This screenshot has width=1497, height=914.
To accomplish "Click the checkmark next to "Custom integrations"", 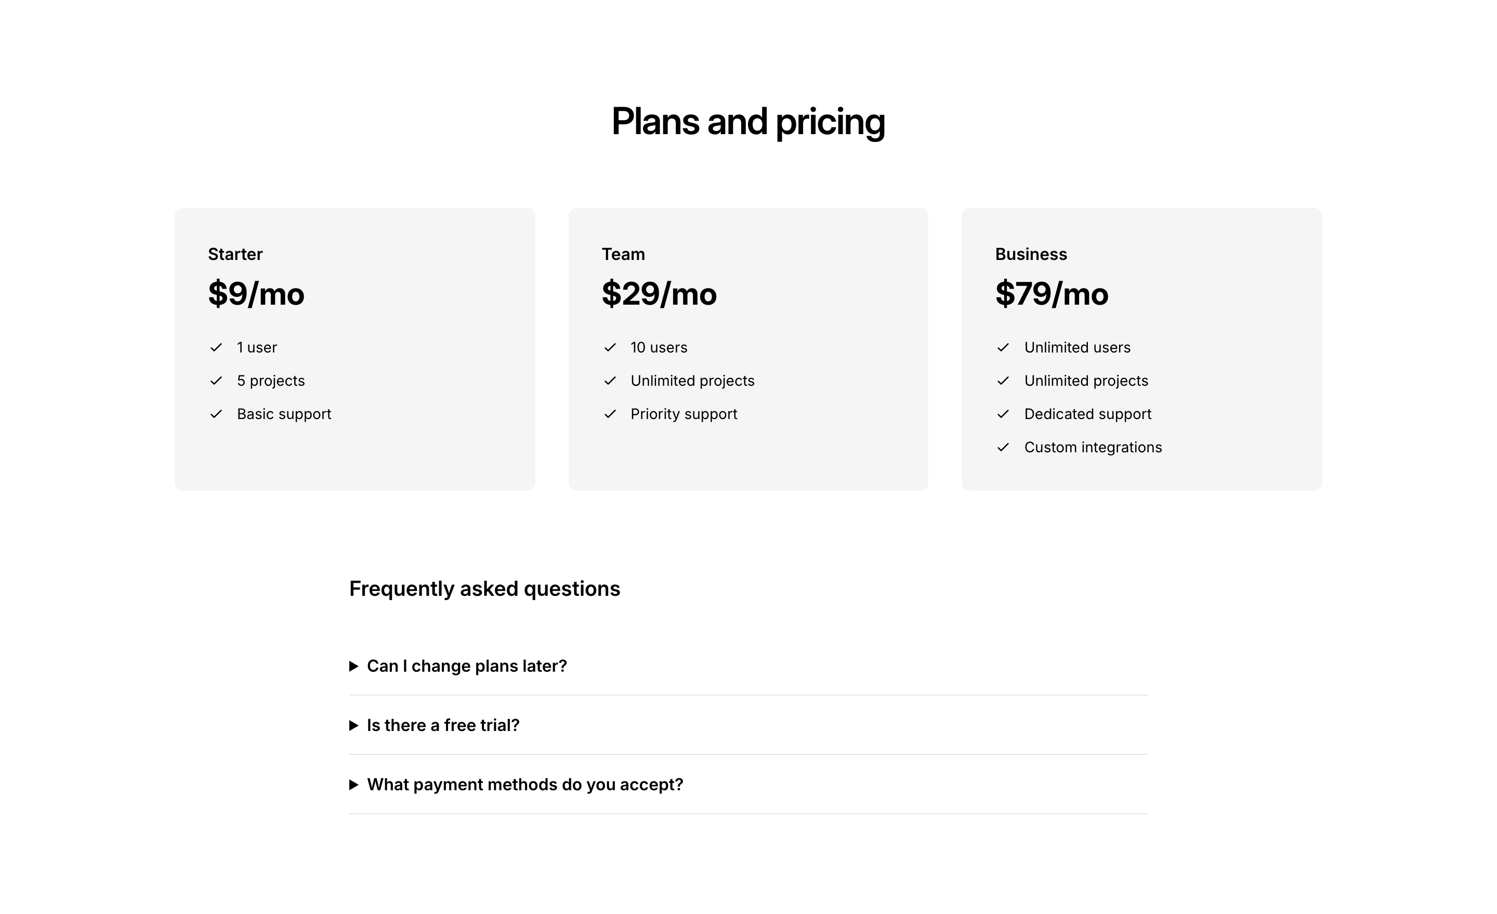I will [1003, 448].
